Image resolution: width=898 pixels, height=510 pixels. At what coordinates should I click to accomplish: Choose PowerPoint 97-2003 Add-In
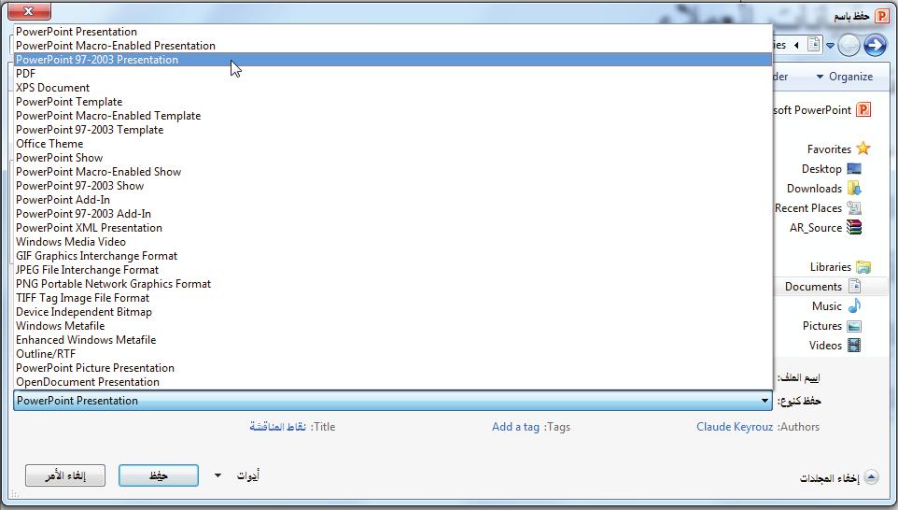coord(393,214)
